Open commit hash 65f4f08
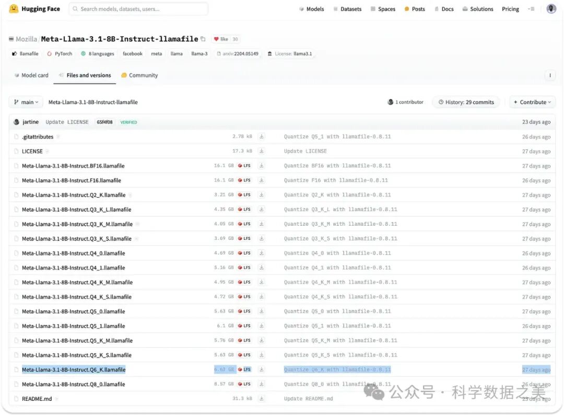This screenshot has width=564, height=415. pos(104,122)
